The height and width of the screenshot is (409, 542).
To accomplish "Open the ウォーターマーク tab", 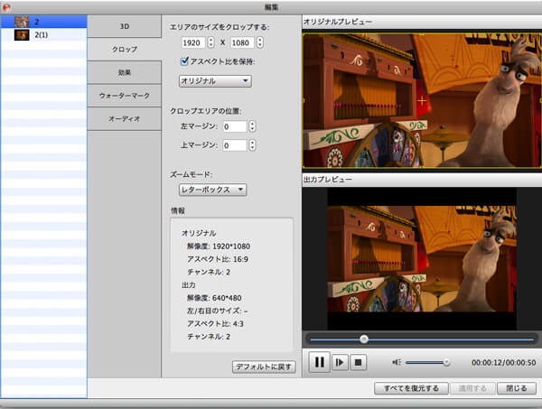I will point(124,96).
